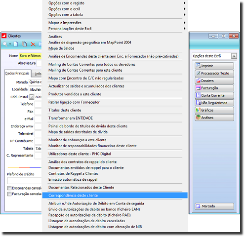The width and height of the screenshot is (245, 237).
Task: Open Títulos deste cliente
Action: 115,110
